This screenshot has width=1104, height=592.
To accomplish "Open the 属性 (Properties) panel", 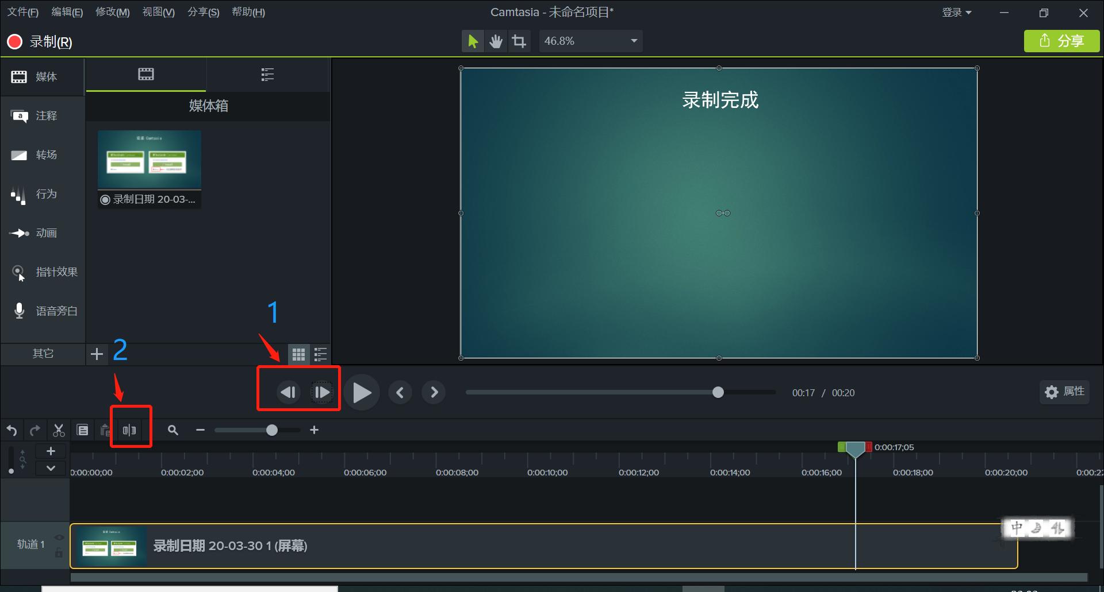I will coord(1064,392).
